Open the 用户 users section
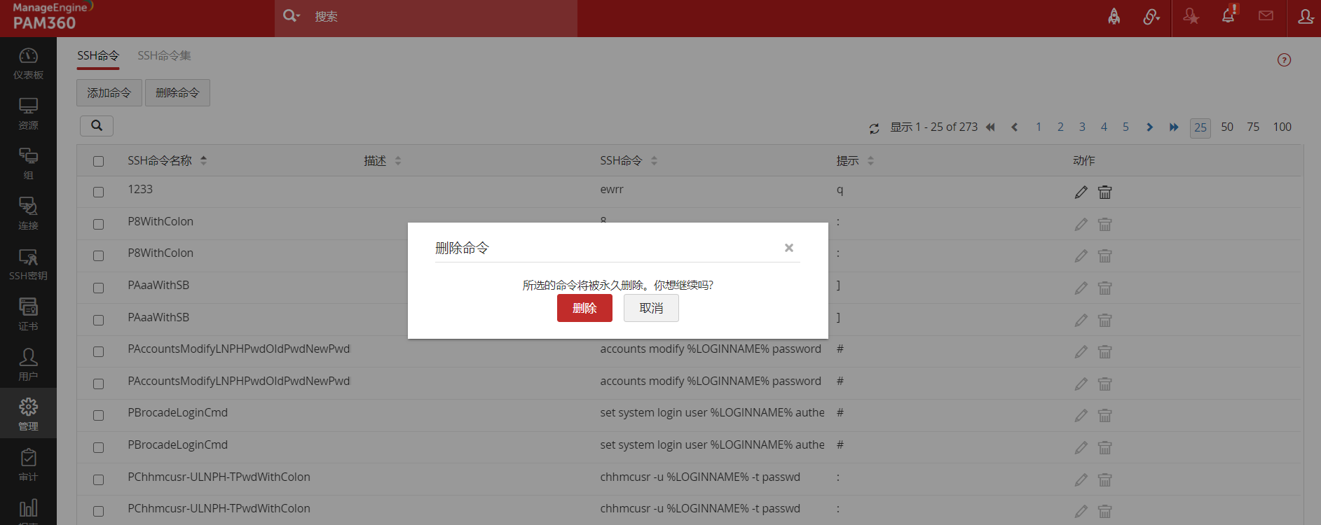1321x525 pixels. pyautogui.click(x=28, y=365)
